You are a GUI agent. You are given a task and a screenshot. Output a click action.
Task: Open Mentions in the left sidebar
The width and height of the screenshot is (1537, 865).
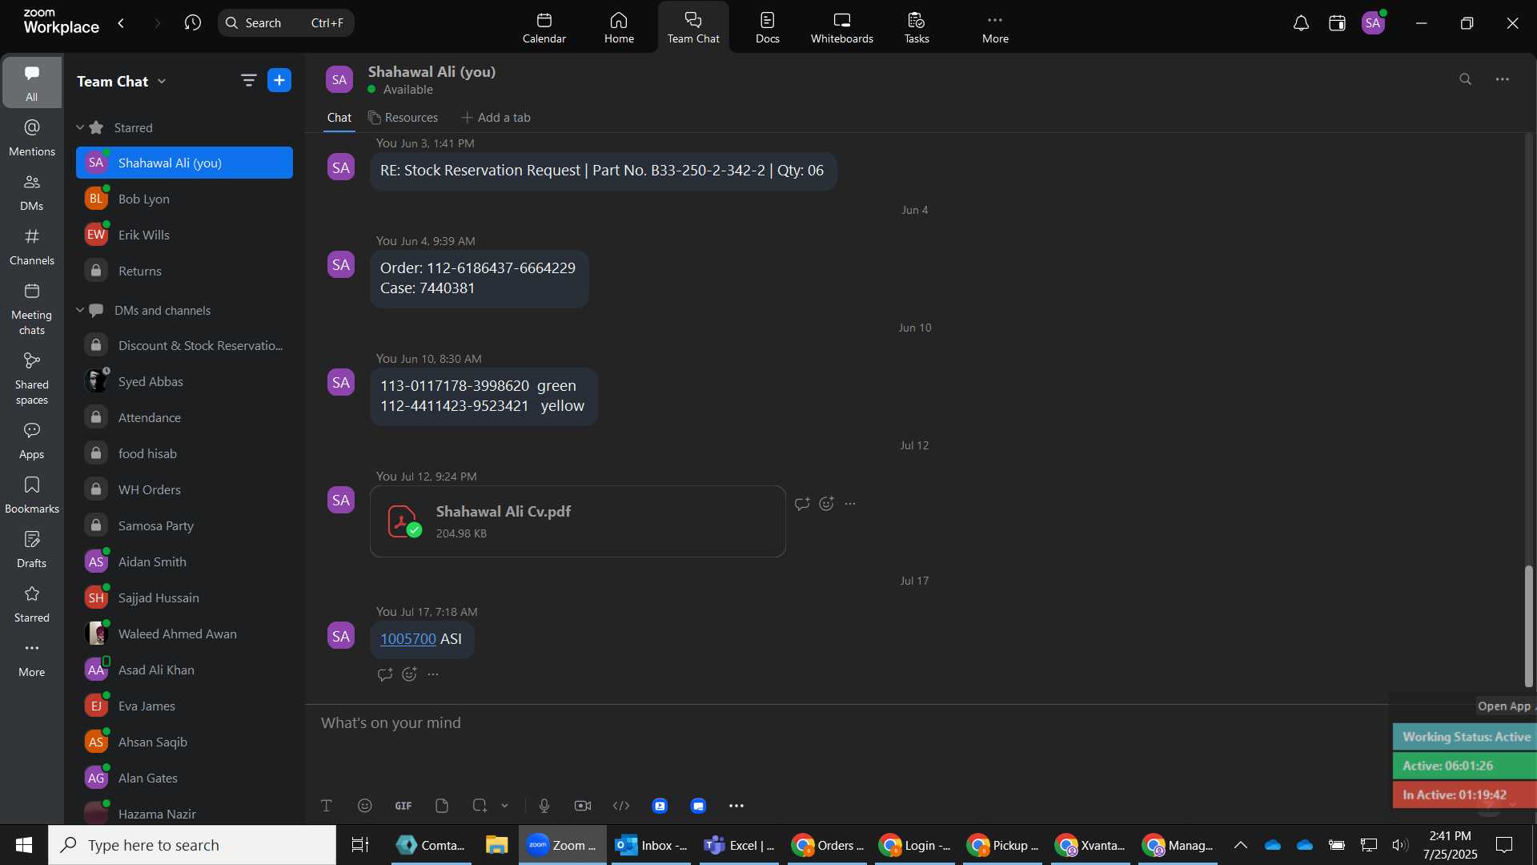tap(32, 138)
